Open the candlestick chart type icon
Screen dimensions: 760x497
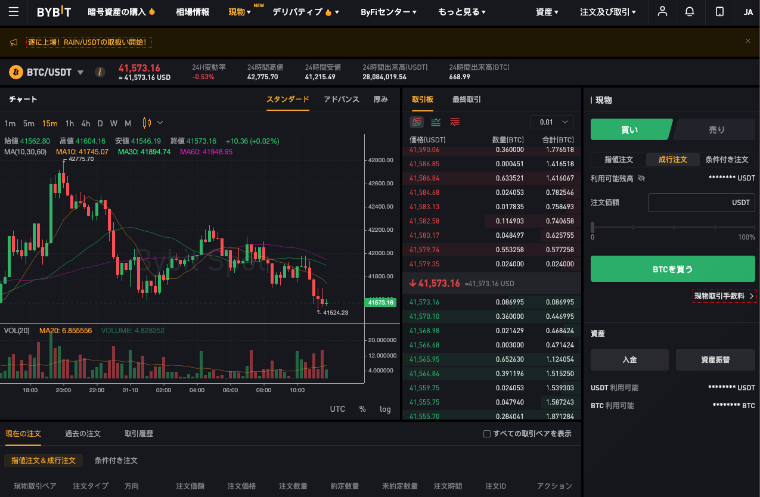147,123
